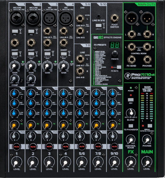The width and height of the screenshot is (165, 178).
Task: Click the channel 3 Pan knob
Action: coord(47,136)
